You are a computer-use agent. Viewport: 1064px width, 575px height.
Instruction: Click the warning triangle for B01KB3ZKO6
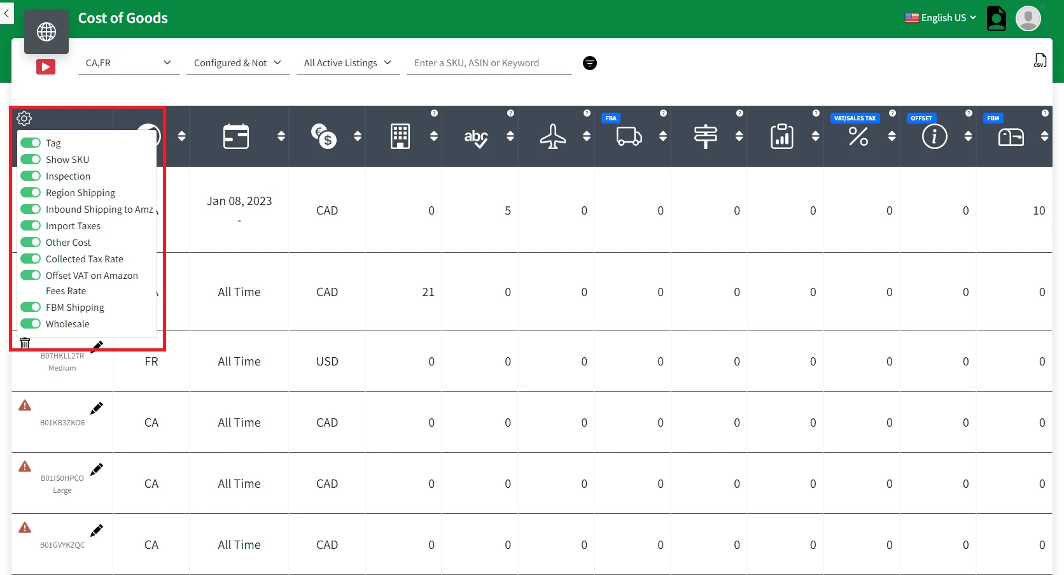point(25,405)
